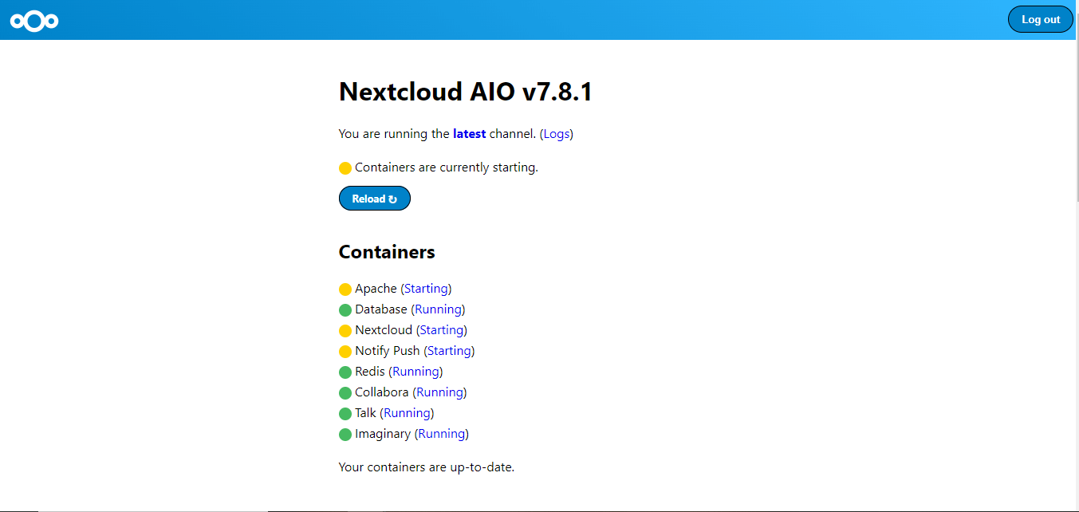The image size is (1079, 512).
Task: Open the Imaginary Running status link
Action: 442,433
